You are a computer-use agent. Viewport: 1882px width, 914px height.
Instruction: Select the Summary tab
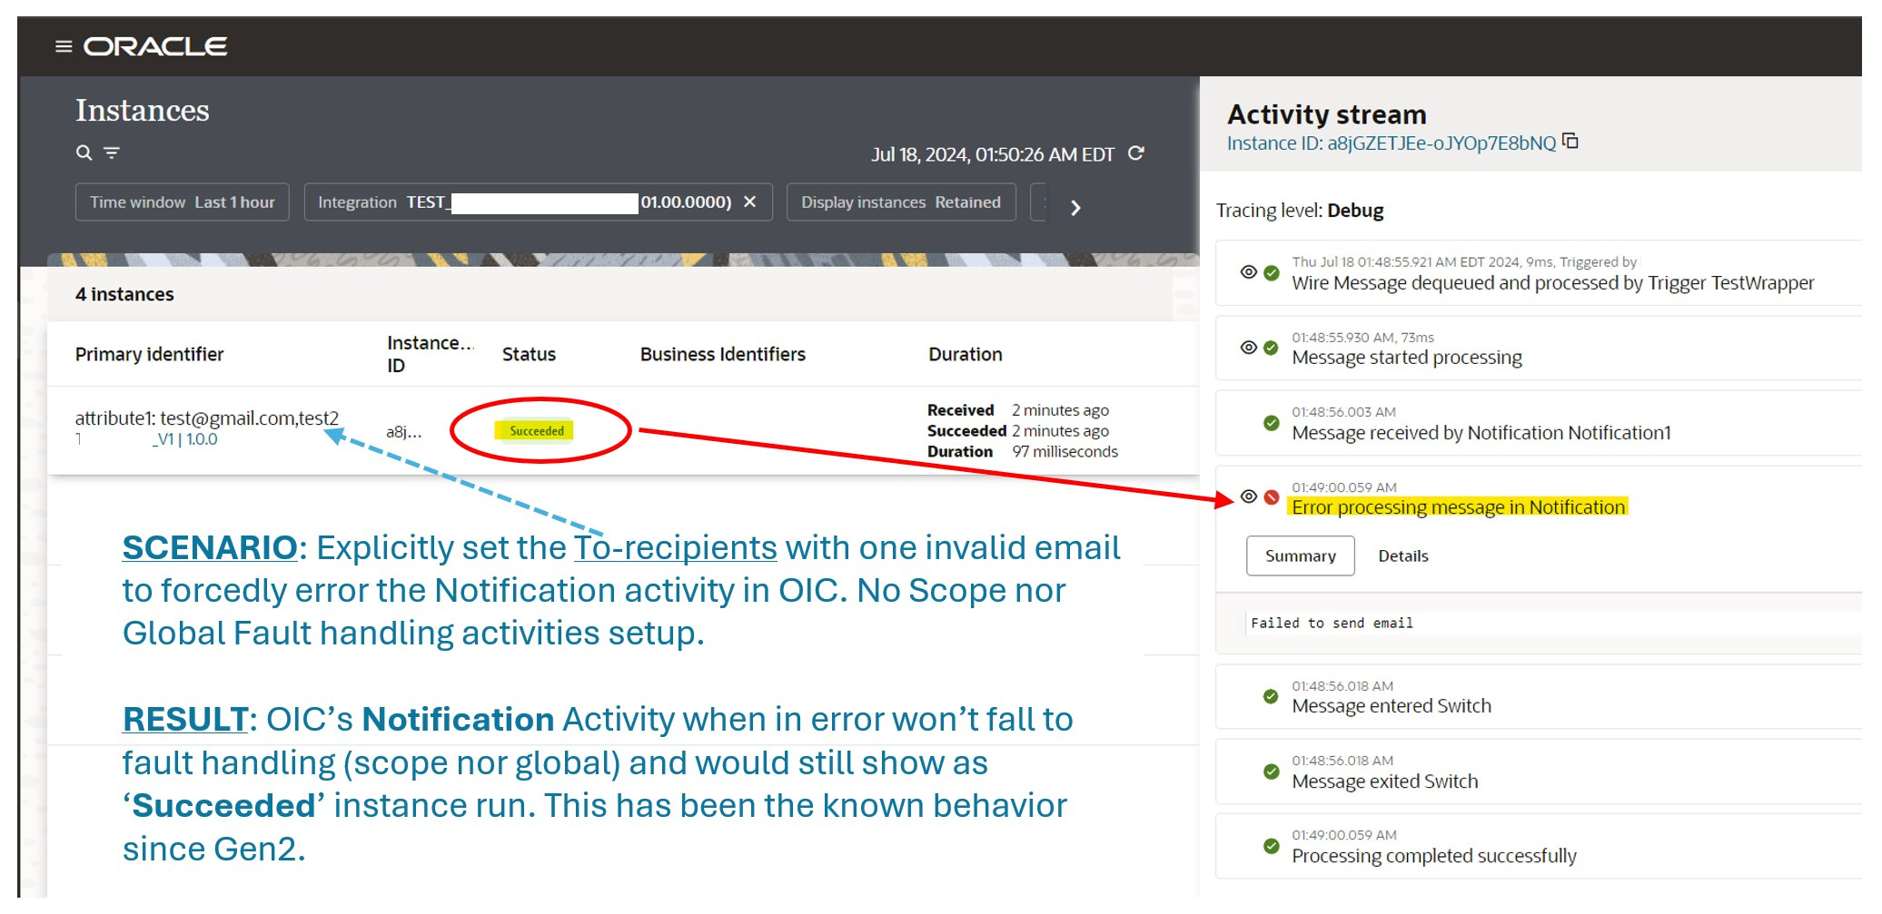[x=1300, y=555]
